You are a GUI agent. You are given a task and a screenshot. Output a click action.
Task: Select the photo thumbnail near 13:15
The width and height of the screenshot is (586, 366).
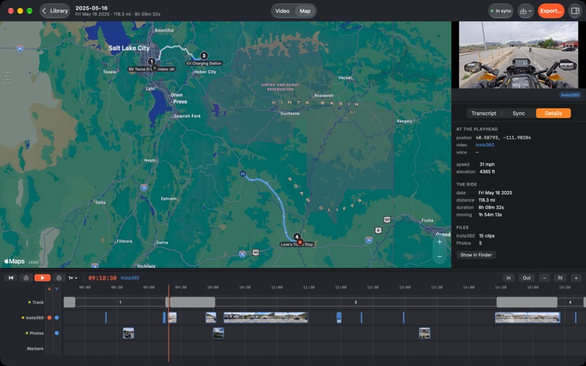(x=425, y=333)
